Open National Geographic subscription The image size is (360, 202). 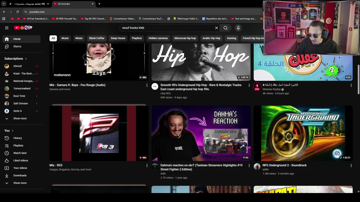coord(21,81)
